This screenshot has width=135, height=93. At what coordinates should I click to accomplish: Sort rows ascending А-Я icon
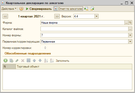pyautogui.click(x=46, y=60)
